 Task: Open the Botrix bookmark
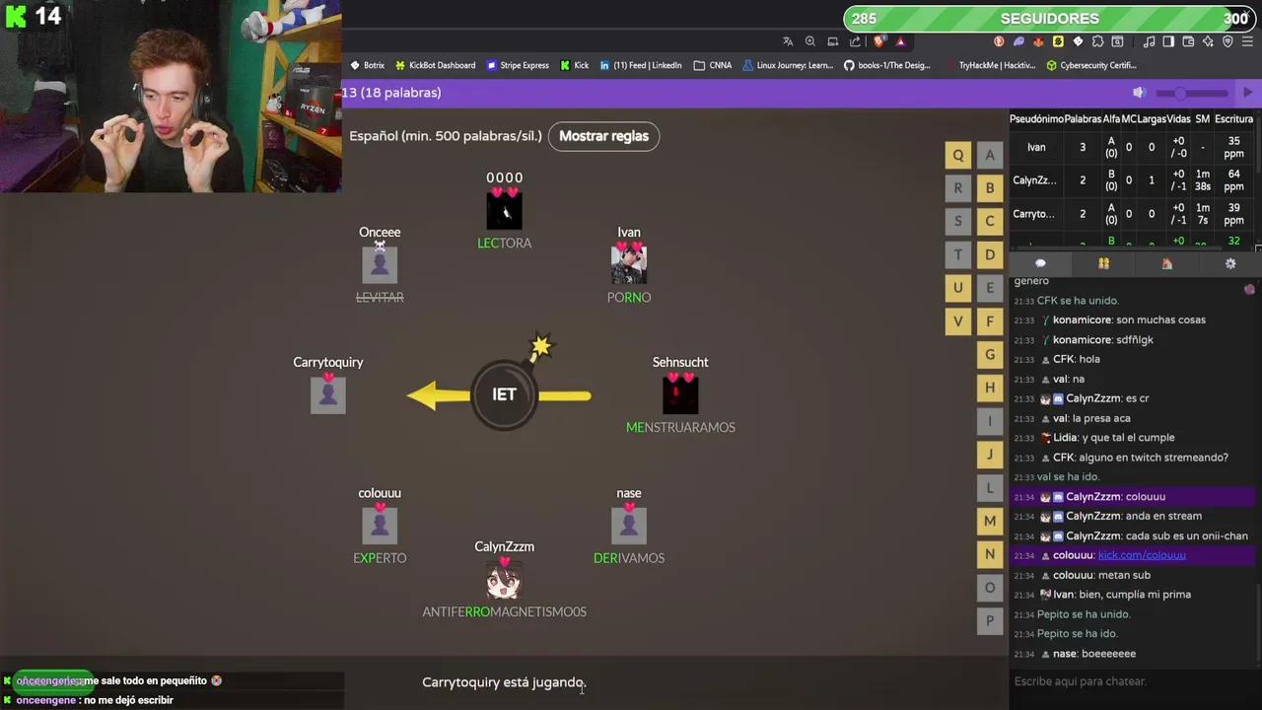367,65
